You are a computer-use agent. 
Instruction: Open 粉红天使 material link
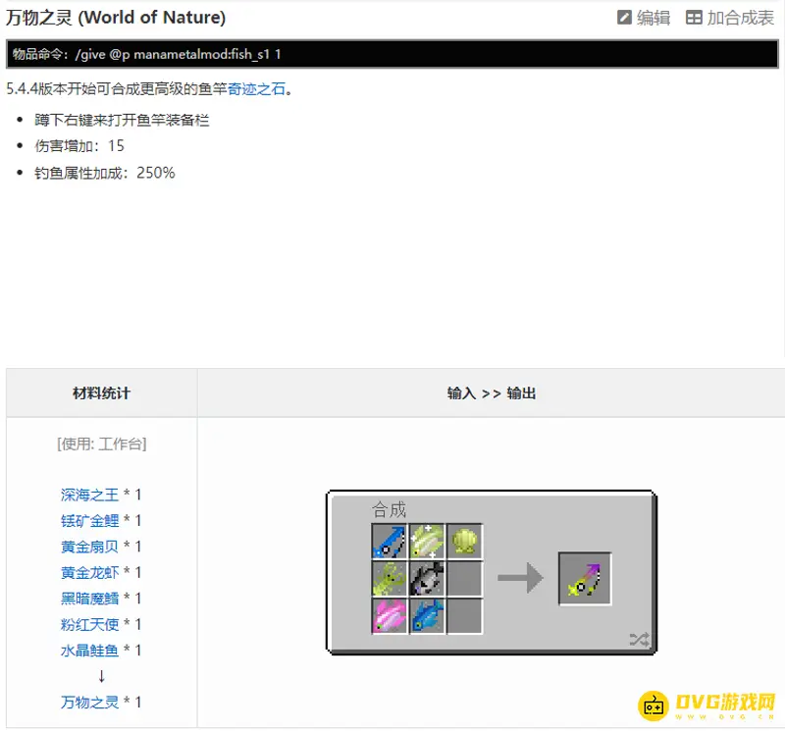point(89,624)
